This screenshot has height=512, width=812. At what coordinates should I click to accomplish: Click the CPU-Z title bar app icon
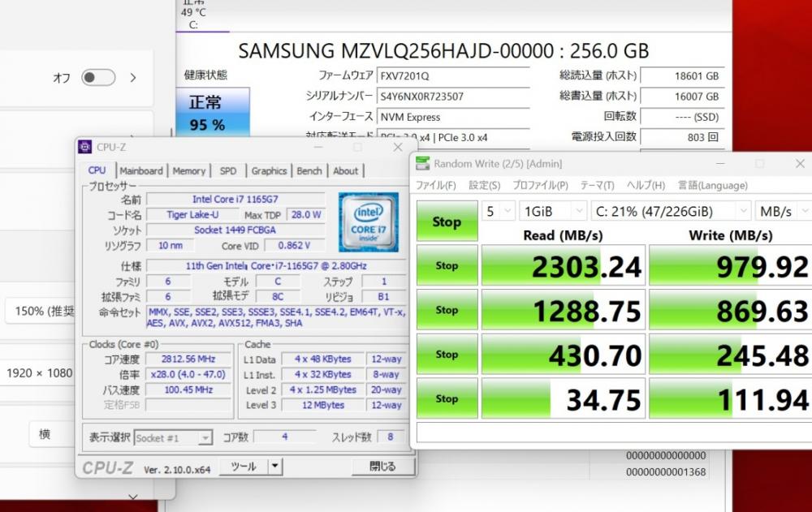84,147
